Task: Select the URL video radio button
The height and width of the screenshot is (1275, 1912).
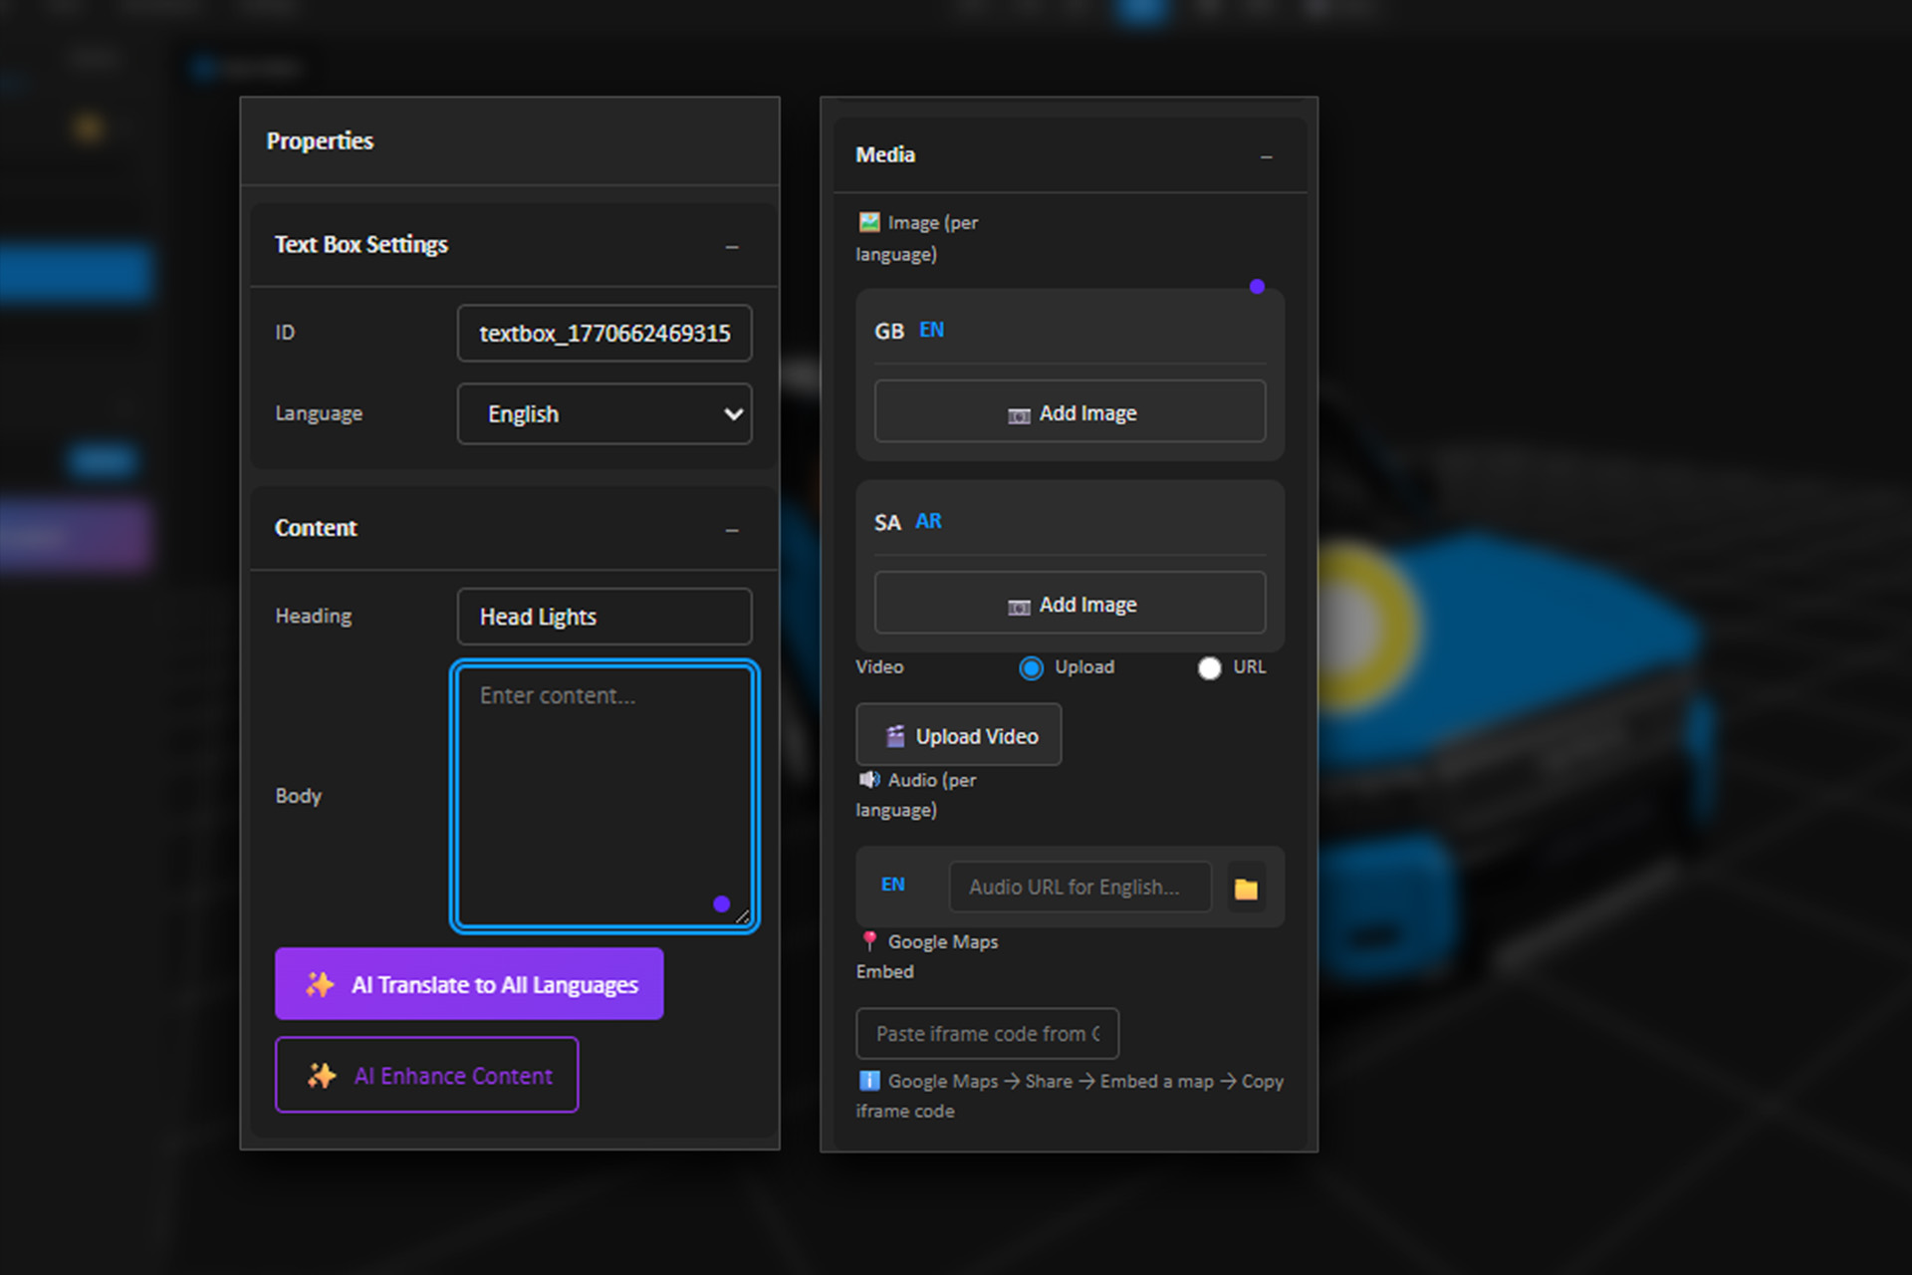Action: click(1209, 667)
